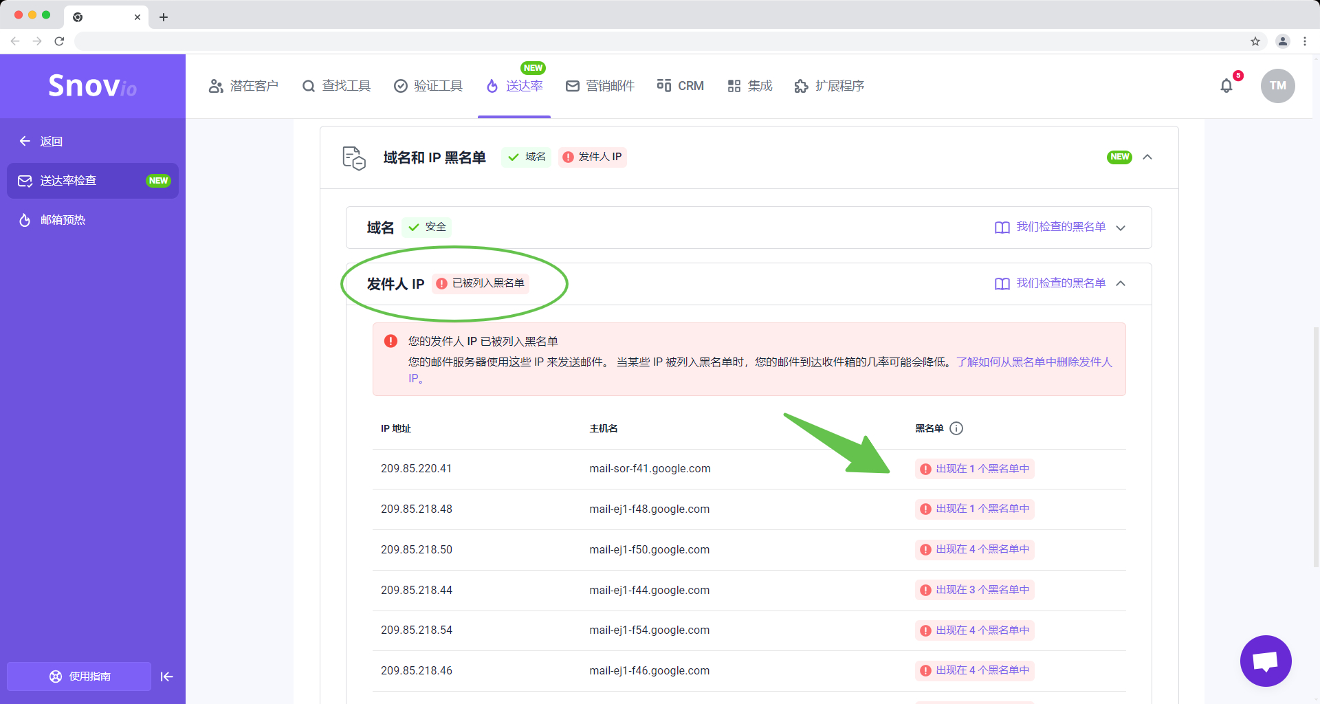The image size is (1320, 704).
Task: Select hostname mail-ej1-f50.google.com
Action: [x=649, y=550]
